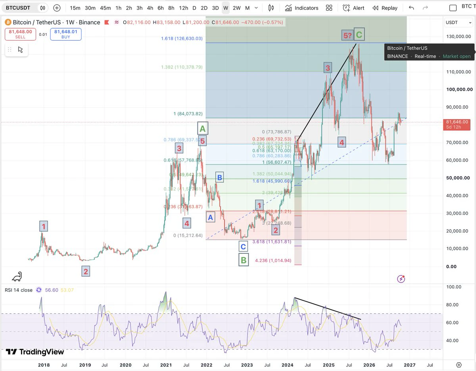Select the layout square icon near BTC T
476x371 pixels.
click(453, 8)
